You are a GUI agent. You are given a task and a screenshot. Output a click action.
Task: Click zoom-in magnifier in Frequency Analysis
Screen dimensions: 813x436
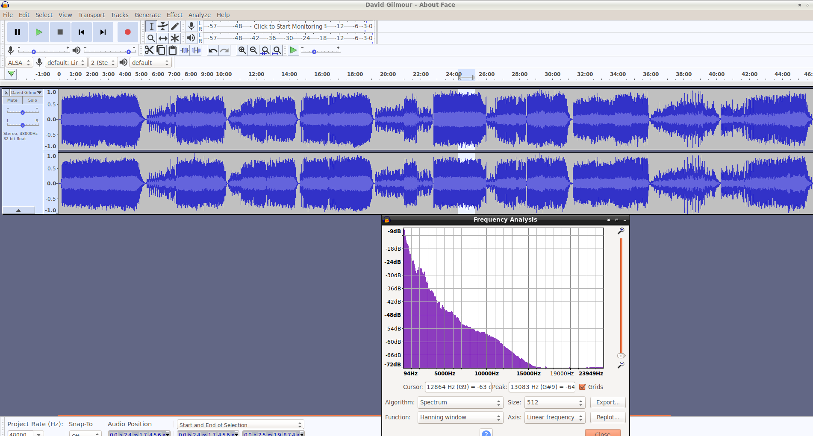click(x=621, y=231)
